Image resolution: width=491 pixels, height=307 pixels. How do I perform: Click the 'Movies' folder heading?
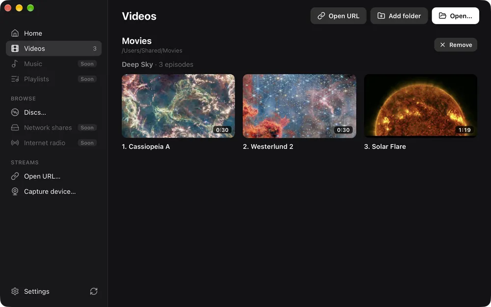tap(136, 41)
